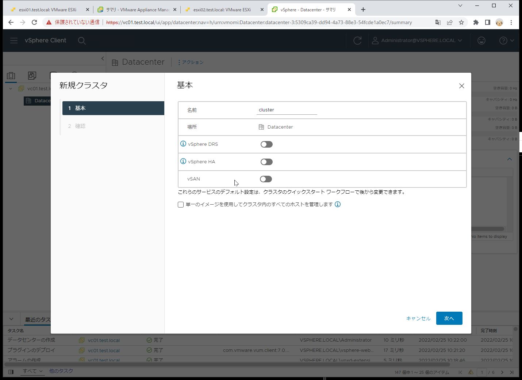
Task: Open the browser extensions puzzle icon
Action: pos(476,22)
